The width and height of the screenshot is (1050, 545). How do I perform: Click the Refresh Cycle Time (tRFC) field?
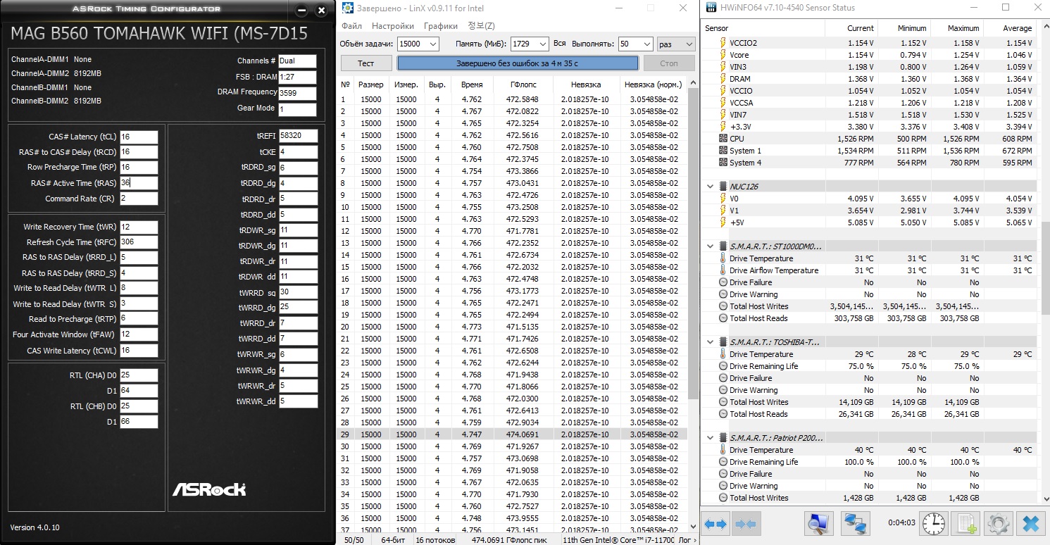click(x=139, y=242)
